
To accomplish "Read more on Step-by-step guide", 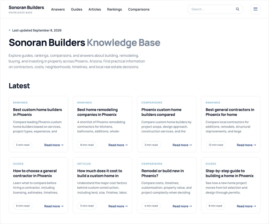I will pyautogui.click(x=246, y=206).
